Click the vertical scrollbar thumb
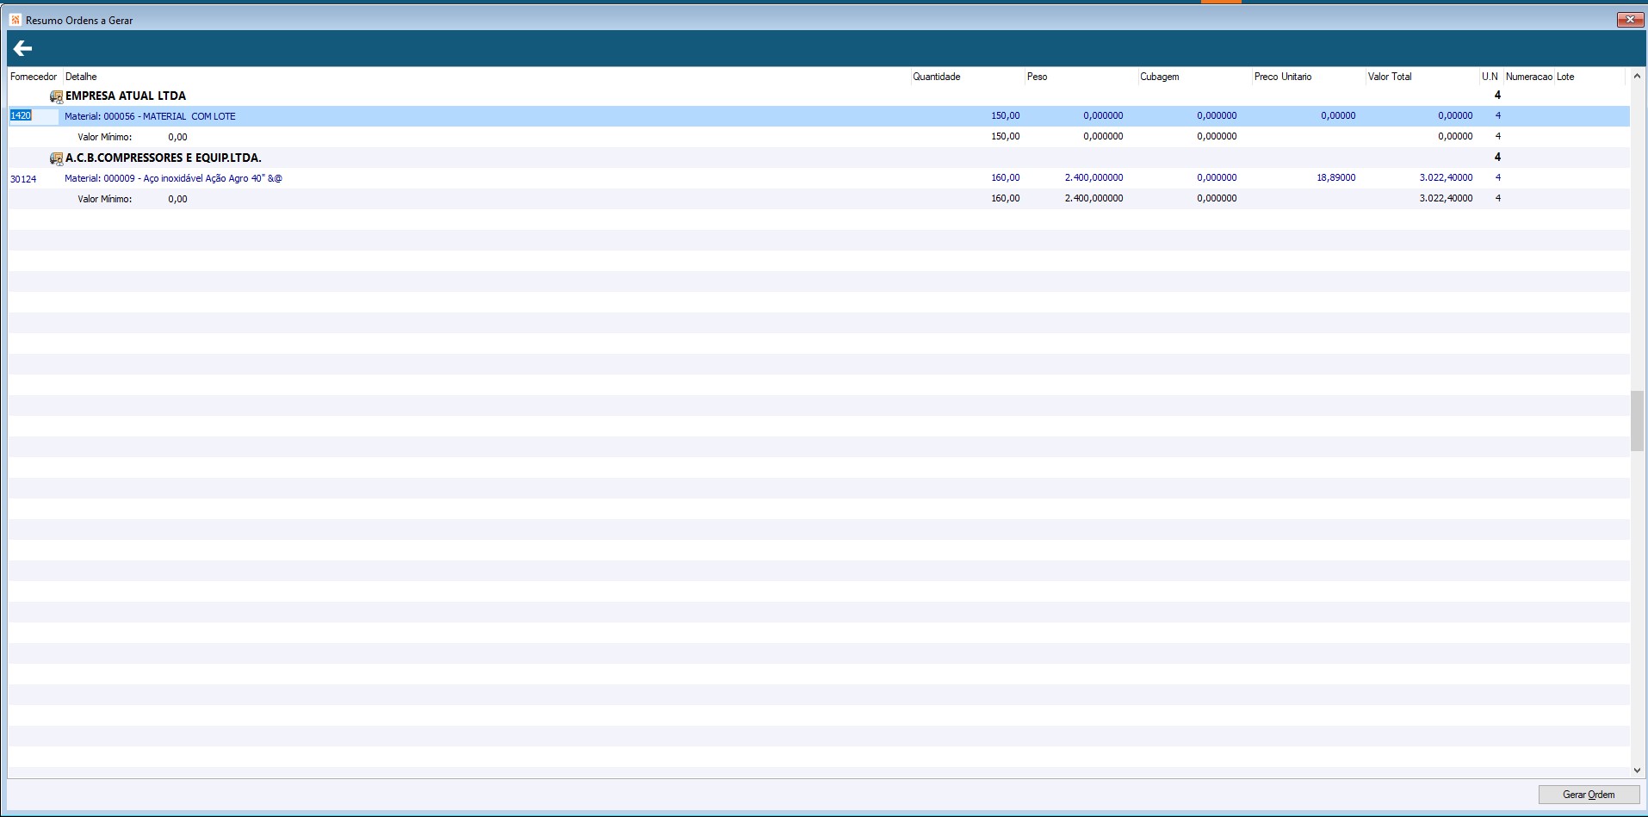 [x=1637, y=421]
